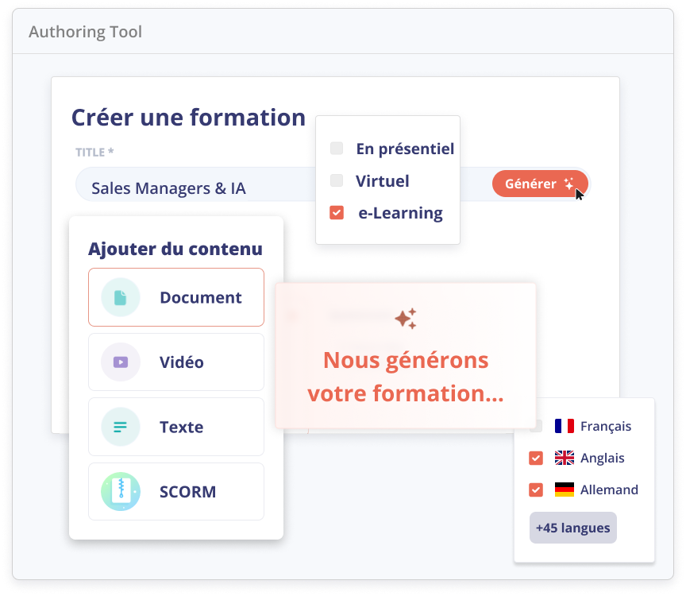Image resolution: width=686 pixels, height=596 pixels.
Task: Check the Virtuel checkbox
Action: click(337, 180)
